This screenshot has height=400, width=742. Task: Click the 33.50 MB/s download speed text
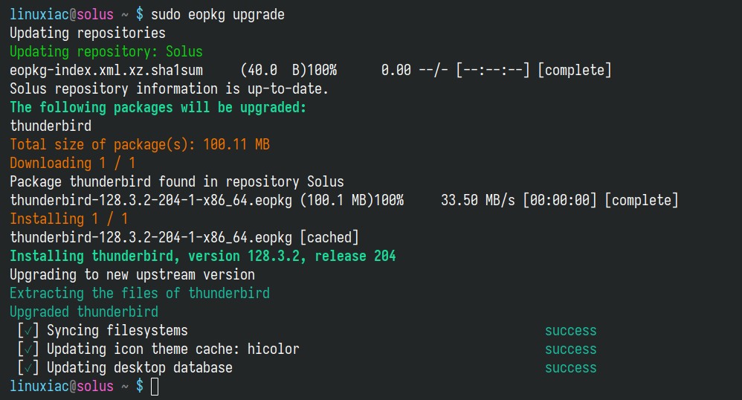point(477,200)
